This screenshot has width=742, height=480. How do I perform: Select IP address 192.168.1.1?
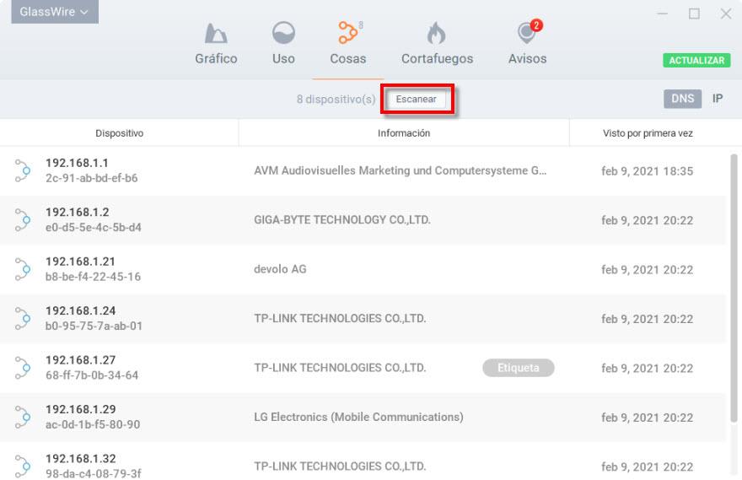(77, 163)
